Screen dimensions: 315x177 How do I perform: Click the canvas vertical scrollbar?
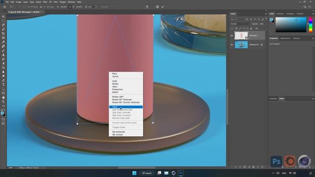(227, 107)
